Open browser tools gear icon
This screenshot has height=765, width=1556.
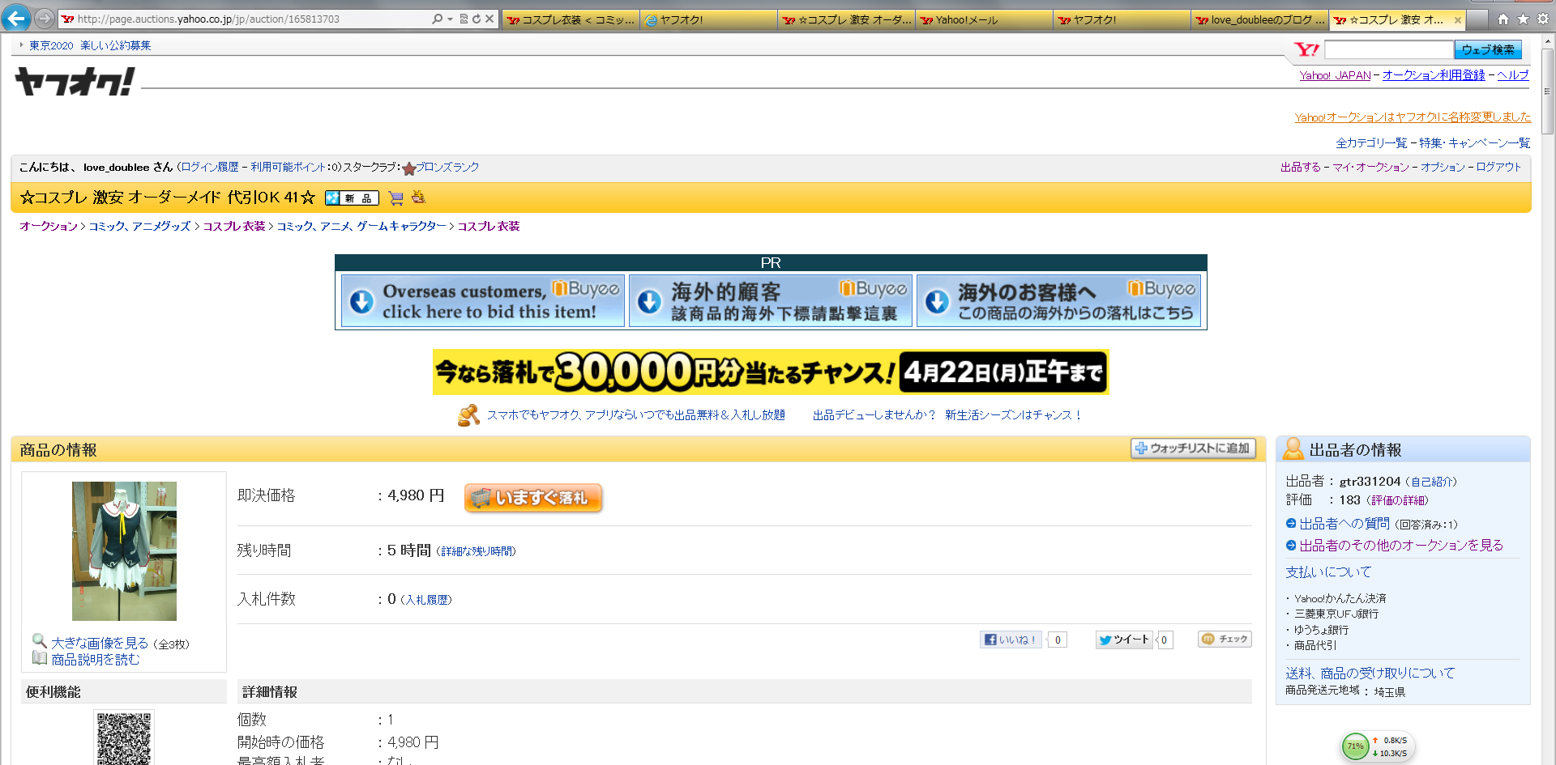click(1543, 19)
